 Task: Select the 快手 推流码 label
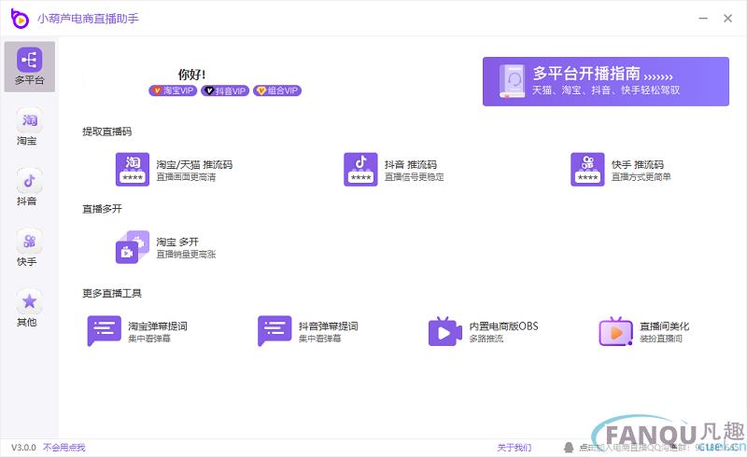point(638,165)
